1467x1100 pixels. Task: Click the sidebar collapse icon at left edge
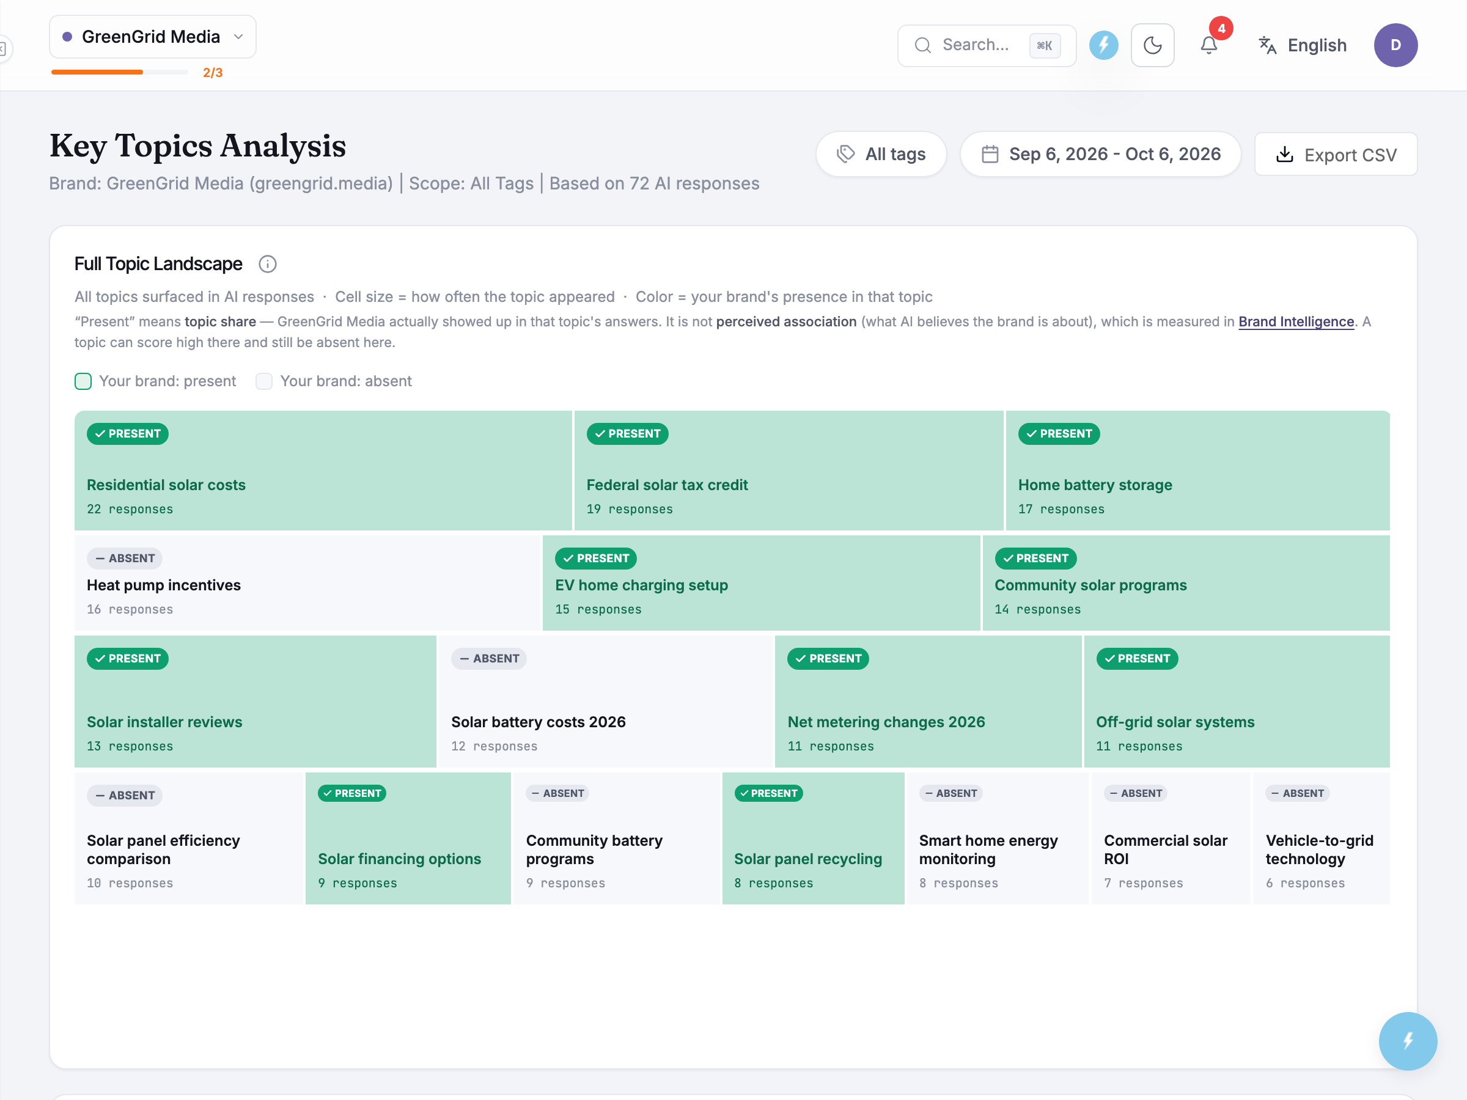(x=3, y=48)
